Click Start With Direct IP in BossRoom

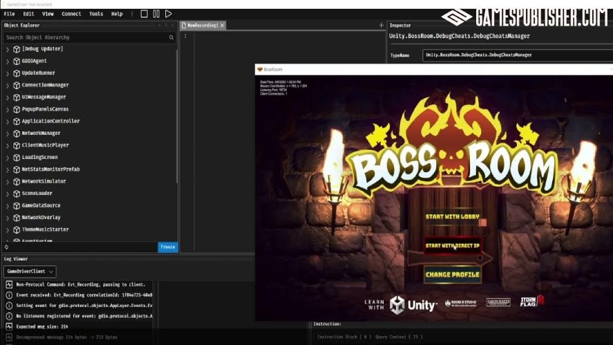coord(453,245)
